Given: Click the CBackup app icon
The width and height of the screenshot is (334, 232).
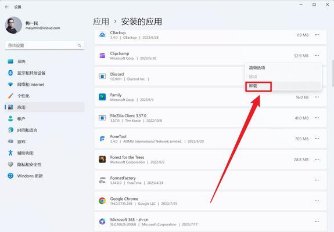Looking at the screenshot, I should [x=102, y=35].
